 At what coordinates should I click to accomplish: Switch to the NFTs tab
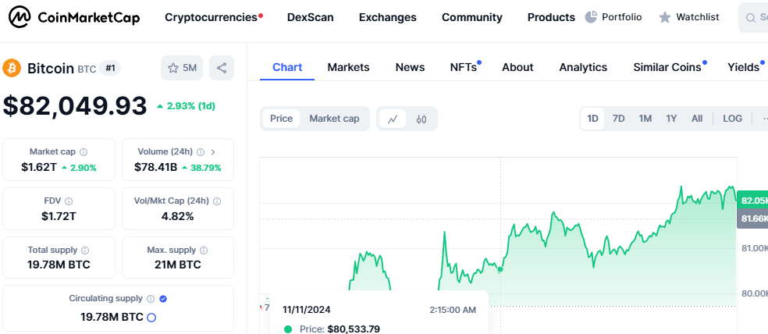[x=464, y=67]
